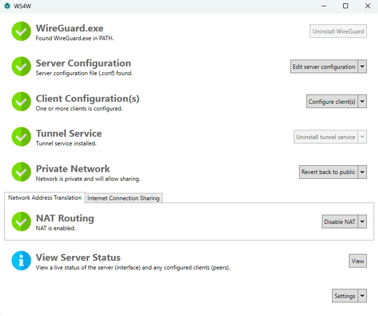Click the green checkmark beside WireGuard.exe
378x316 pixels.
click(x=21, y=31)
